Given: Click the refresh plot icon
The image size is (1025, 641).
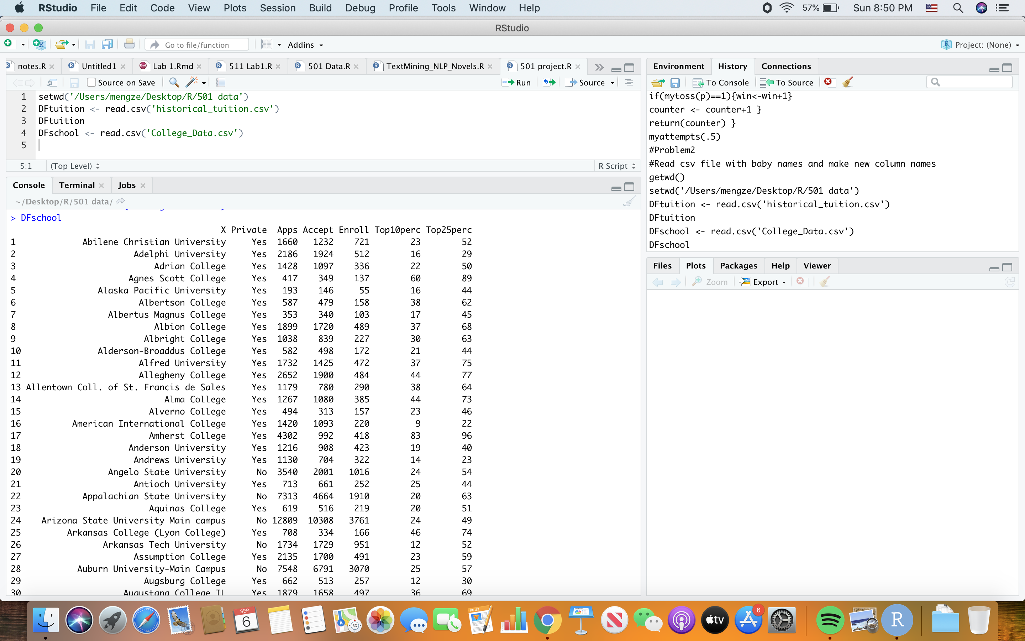Looking at the screenshot, I should [1010, 282].
